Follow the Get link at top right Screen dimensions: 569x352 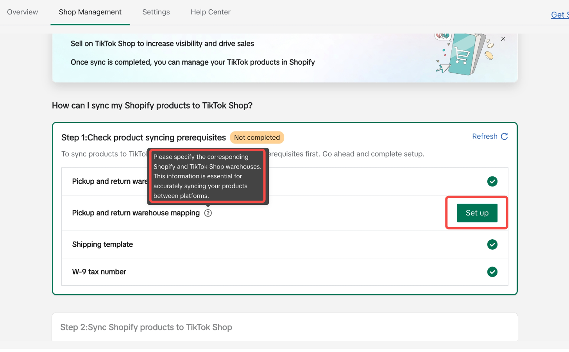(560, 15)
